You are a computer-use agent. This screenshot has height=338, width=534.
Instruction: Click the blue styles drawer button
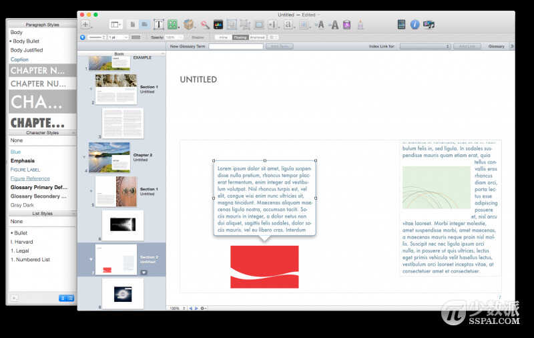coord(82,37)
